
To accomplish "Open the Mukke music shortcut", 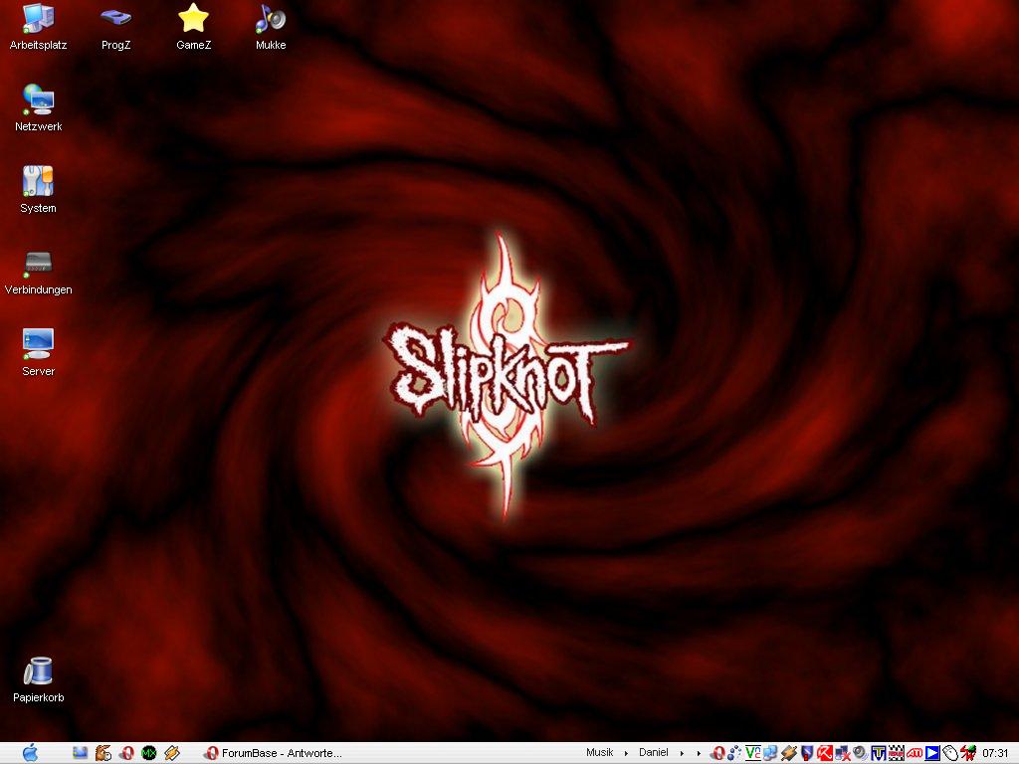I will point(271,27).
